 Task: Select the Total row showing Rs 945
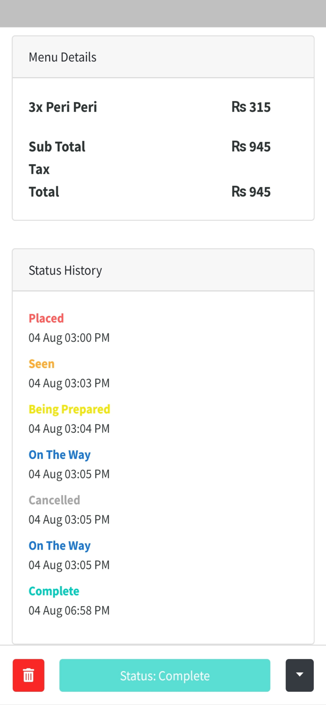point(44,192)
